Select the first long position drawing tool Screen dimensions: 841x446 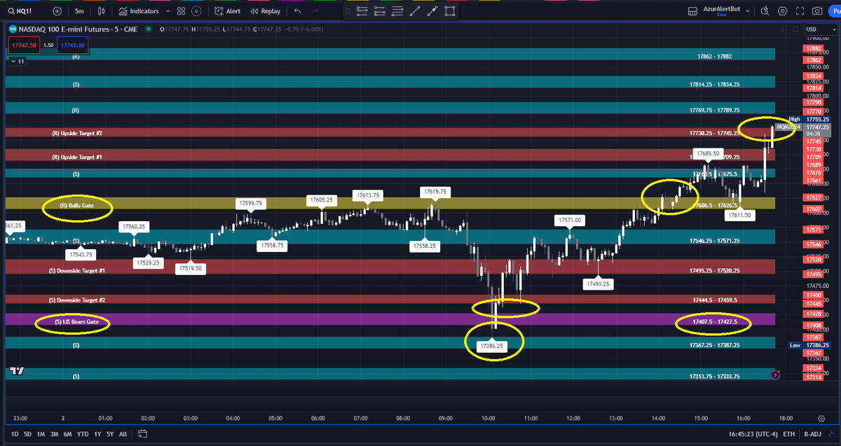point(362,11)
